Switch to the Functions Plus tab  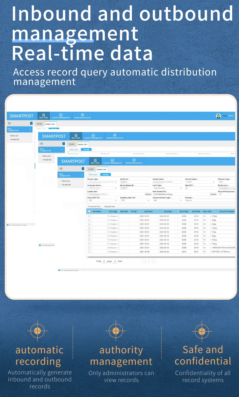(x=94, y=207)
